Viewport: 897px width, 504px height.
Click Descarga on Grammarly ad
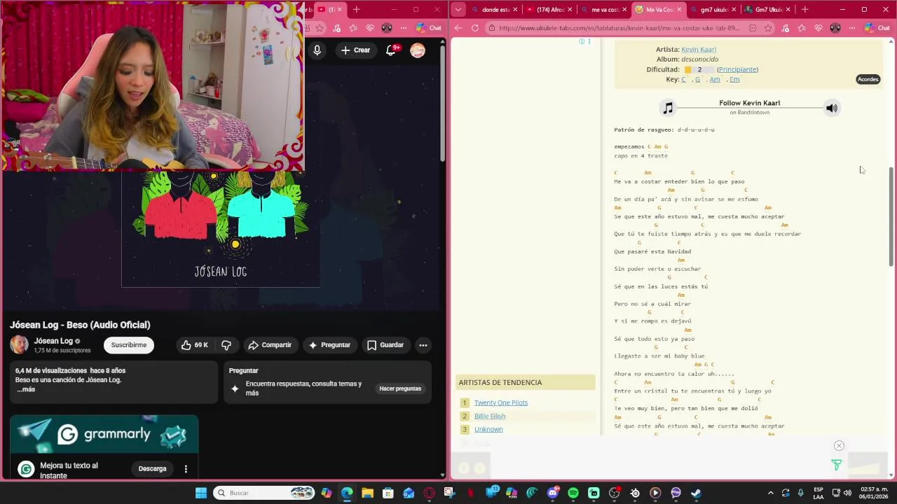(x=152, y=469)
